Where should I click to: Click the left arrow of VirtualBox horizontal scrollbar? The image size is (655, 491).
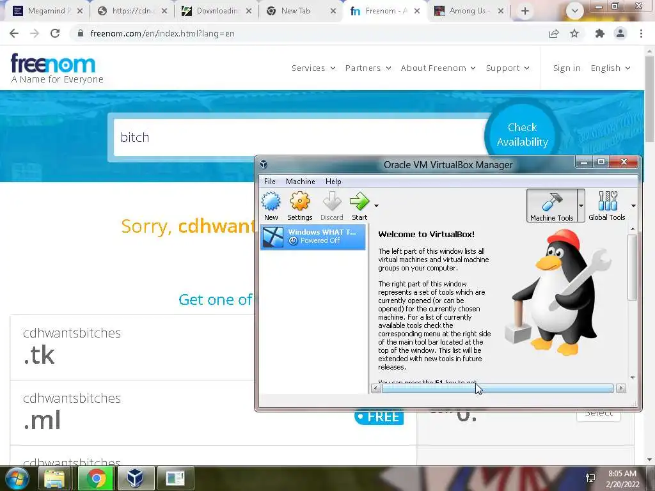point(375,389)
